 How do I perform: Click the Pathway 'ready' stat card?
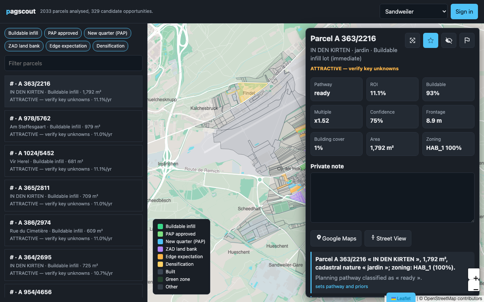[337, 89]
